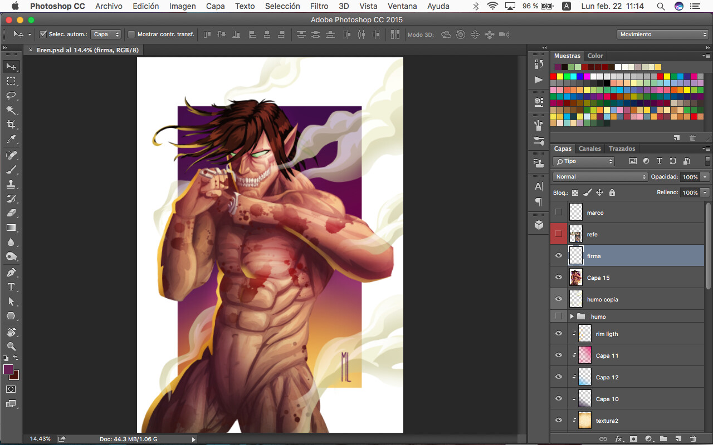Pick the pure red swatch in Muestras

554,77
